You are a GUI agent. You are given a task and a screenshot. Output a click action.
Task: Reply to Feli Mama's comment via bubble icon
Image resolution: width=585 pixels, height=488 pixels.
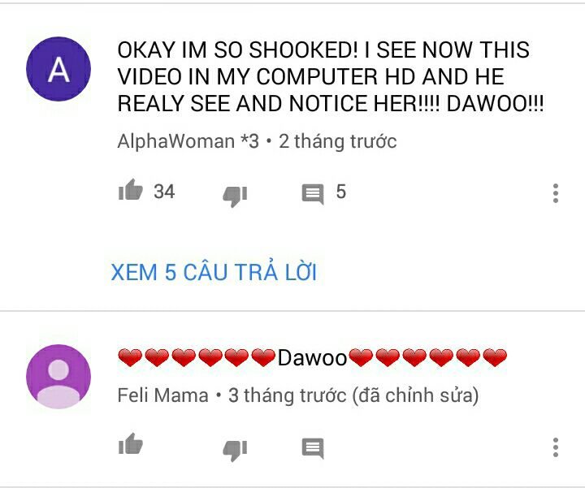click(313, 447)
